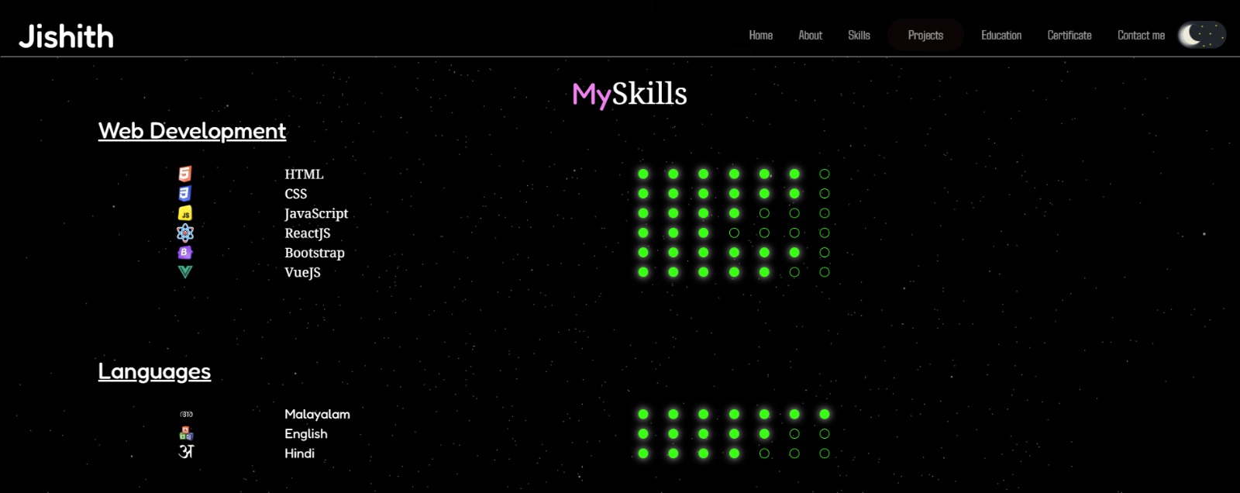Click the CSS3 shield icon
The height and width of the screenshot is (493, 1240).
tap(184, 193)
